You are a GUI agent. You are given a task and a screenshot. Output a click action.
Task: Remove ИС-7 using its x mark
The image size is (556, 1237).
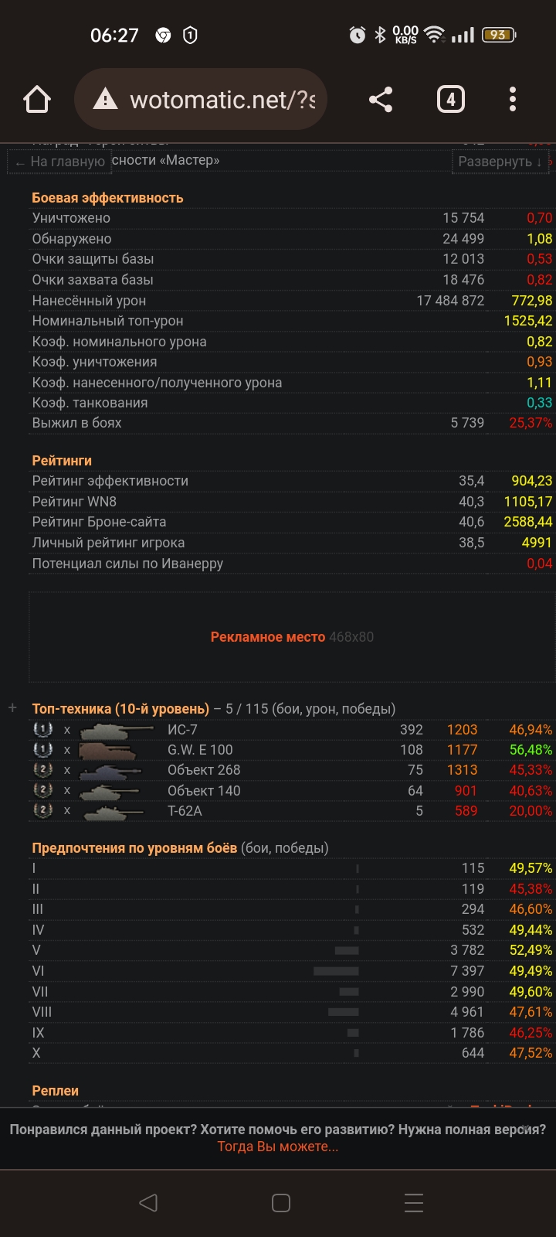click(x=67, y=730)
